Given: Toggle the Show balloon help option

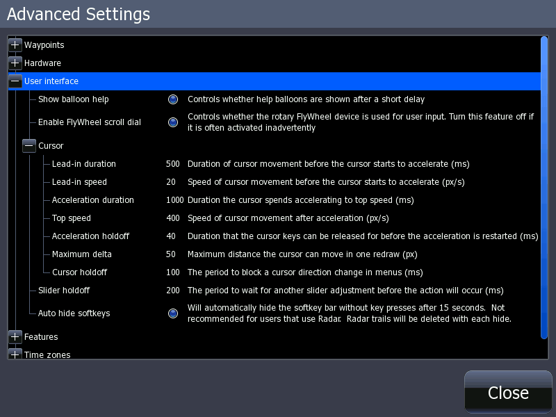Looking at the screenshot, I should (173, 99).
